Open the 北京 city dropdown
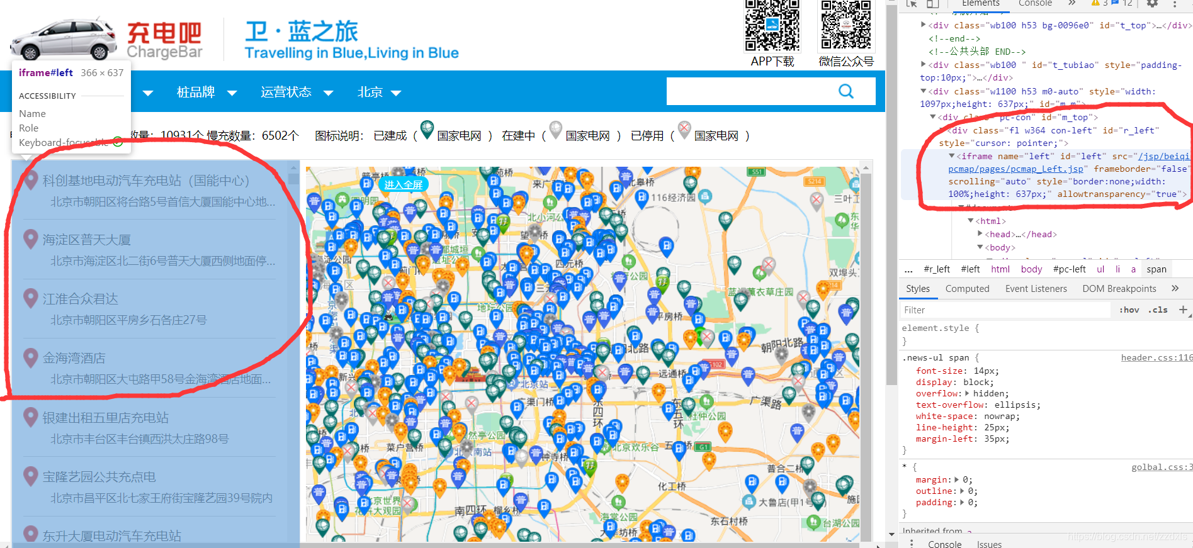The height and width of the screenshot is (548, 1193). point(379,92)
